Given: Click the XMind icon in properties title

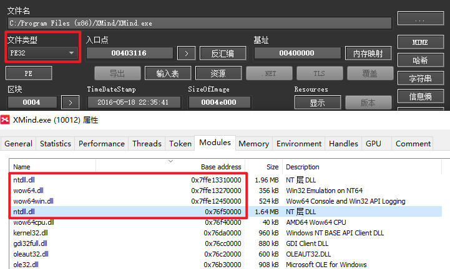Looking at the screenshot, I should [x=5, y=120].
